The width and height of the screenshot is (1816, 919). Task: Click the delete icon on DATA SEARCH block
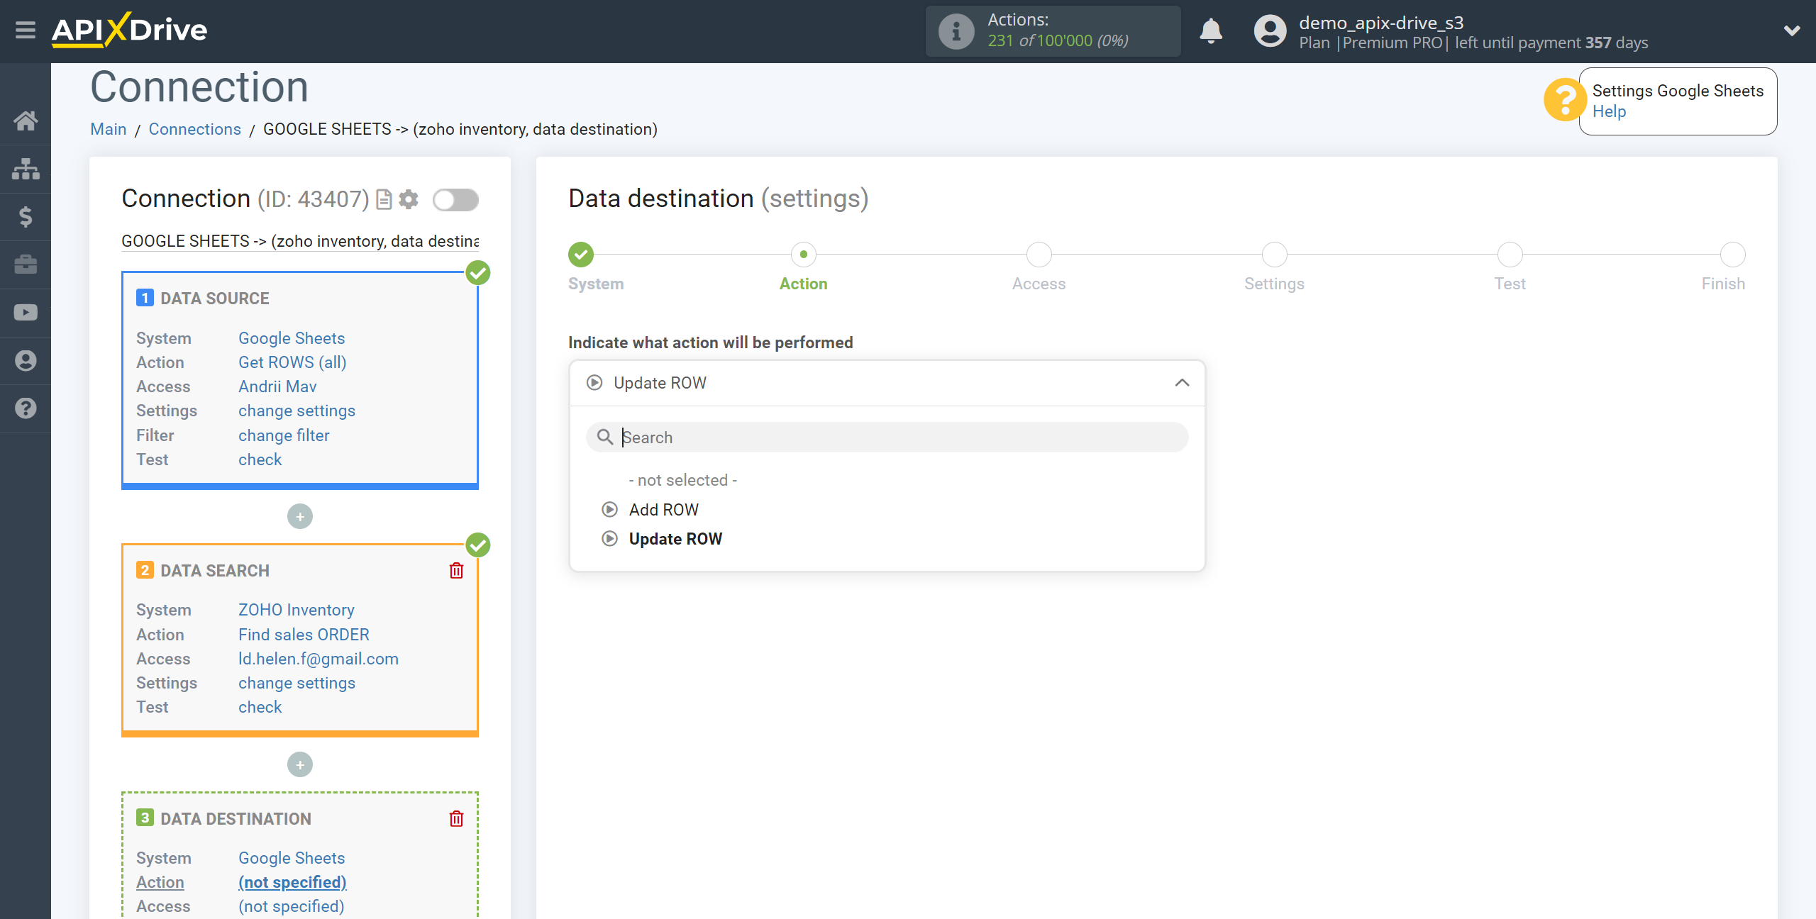pos(456,571)
